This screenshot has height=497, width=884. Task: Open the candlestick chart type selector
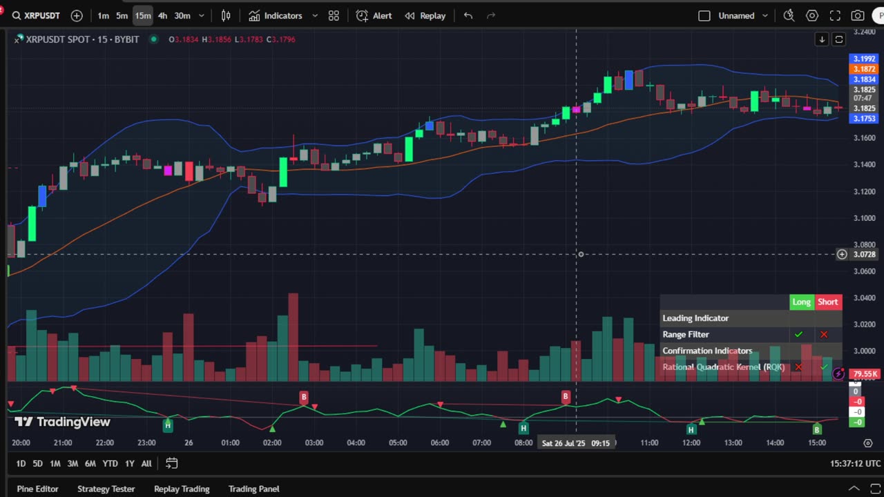click(226, 15)
